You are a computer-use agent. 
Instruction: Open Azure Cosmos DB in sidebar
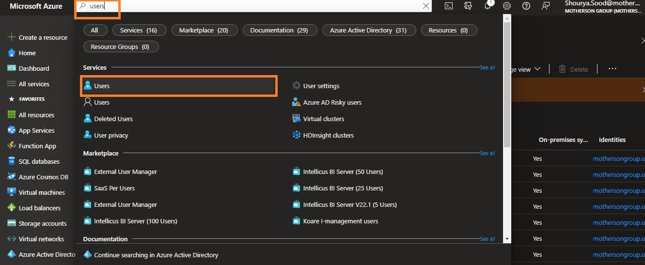(37, 177)
